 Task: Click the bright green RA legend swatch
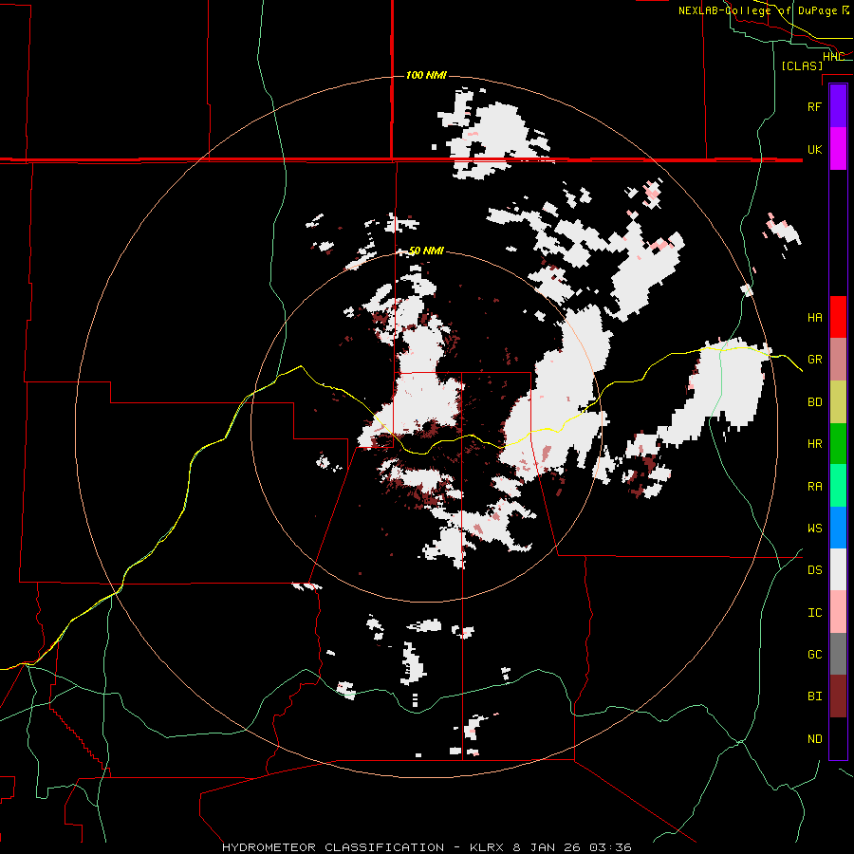(x=838, y=486)
